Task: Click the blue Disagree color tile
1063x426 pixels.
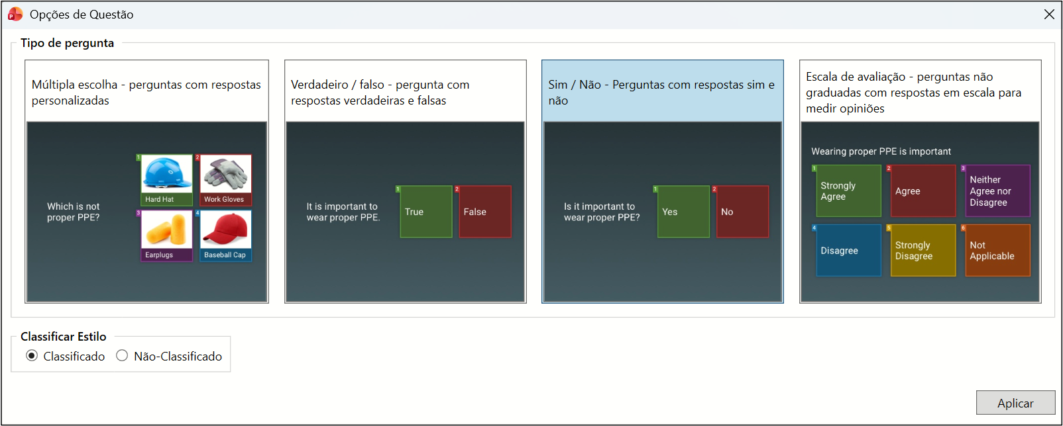Action: (848, 251)
